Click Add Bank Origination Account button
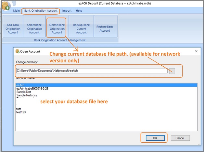This screenshot has height=152, width=204. click(x=13, y=28)
